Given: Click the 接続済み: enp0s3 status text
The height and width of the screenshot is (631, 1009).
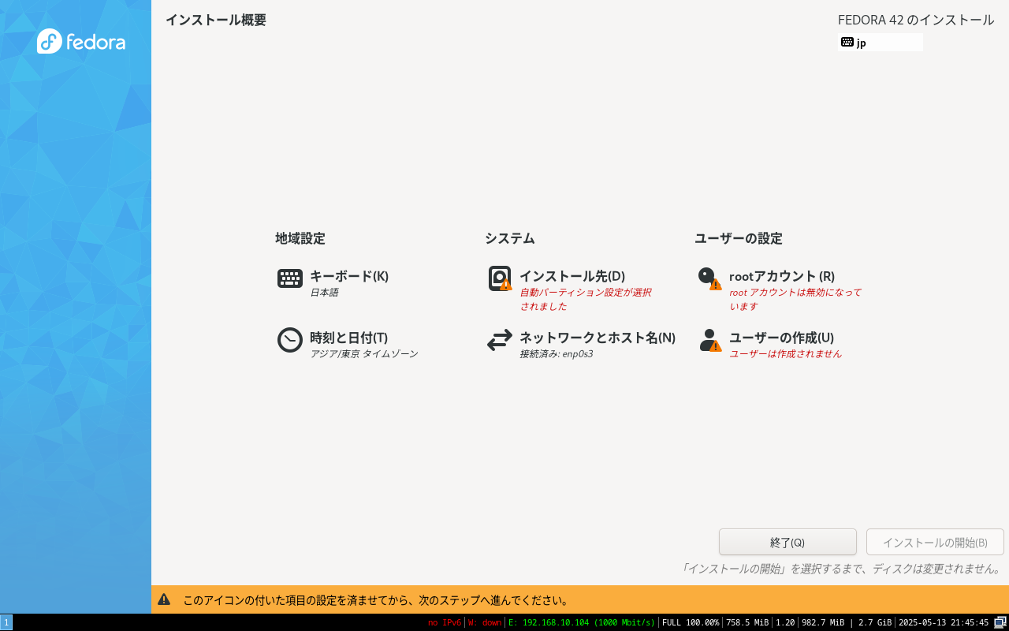Looking at the screenshot, I should point(557,354).
